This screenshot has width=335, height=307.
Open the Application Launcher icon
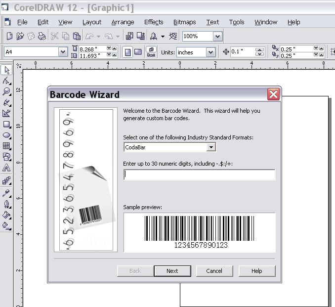pos(153,36)
